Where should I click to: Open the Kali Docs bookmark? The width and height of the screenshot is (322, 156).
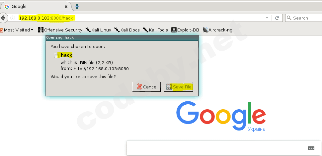(127, 30)
